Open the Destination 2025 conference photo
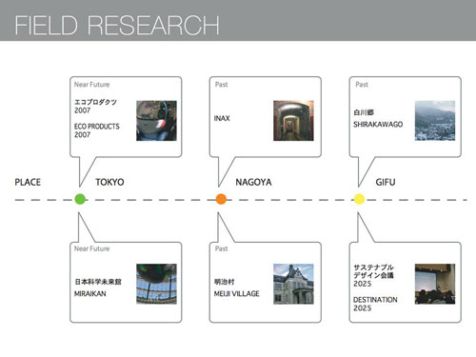Image resolution: width=476 pixels, height=357 pixels. coord(435,284)
